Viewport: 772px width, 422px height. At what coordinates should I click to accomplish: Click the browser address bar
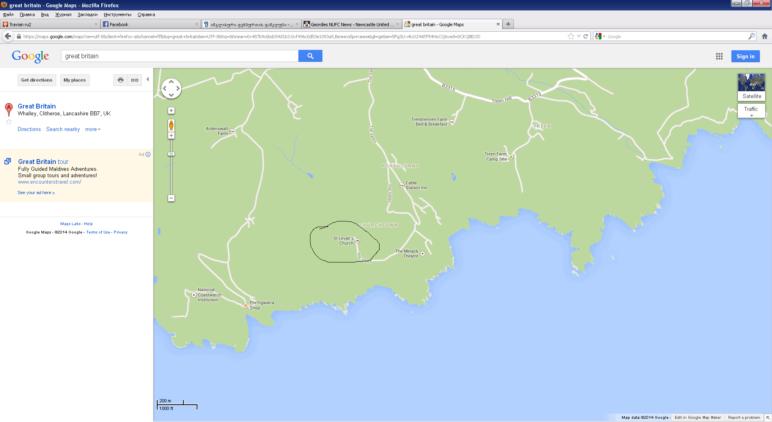click(x=294, y=36)
